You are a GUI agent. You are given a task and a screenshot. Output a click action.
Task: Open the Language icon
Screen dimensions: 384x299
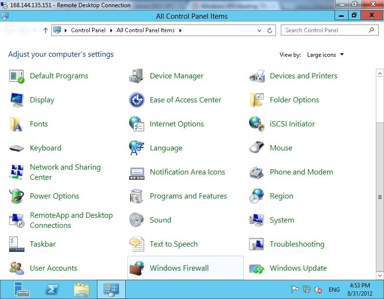click(x=136, y=148)
